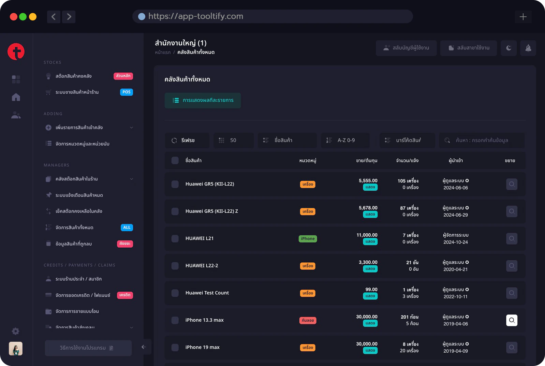Expand details for HUAWEI L22-2 row
This screenshot has width=545, height=366.
[x=512, y=266]
